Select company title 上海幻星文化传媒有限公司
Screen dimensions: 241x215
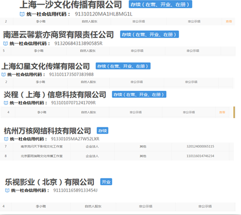point(46,66)
